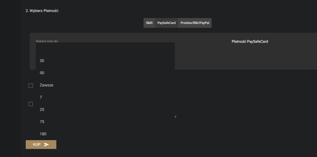Open the PaySafeCard payment tab

point(166,23)
